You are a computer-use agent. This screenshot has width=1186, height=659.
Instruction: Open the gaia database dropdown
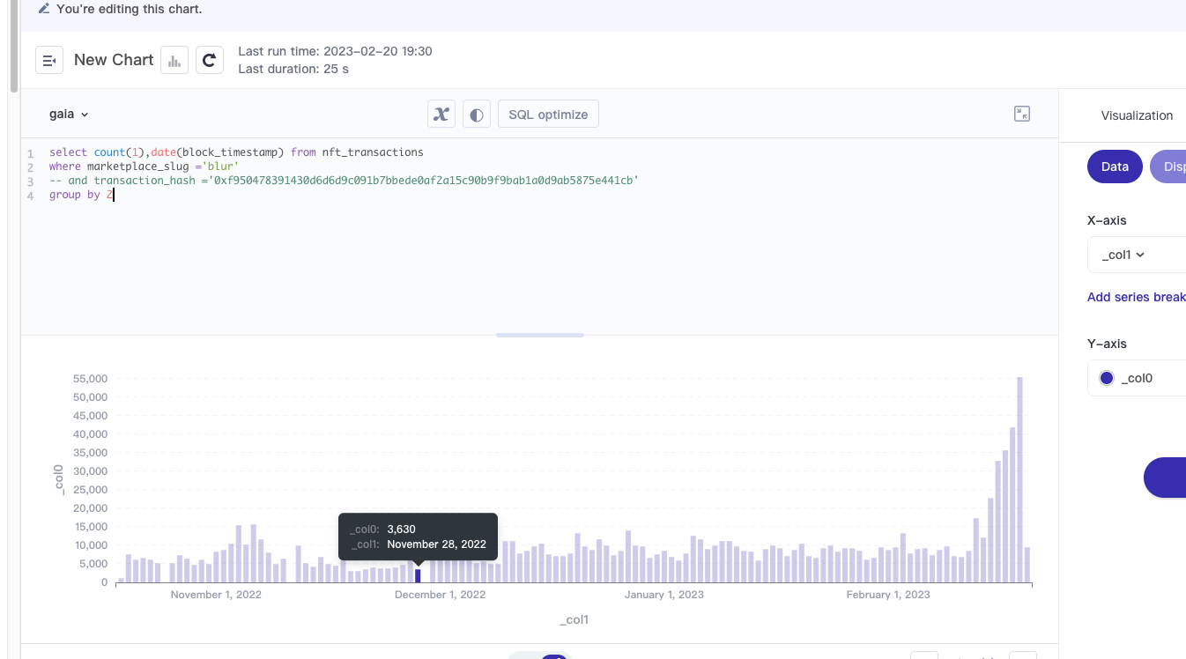[x=69, y=114]
